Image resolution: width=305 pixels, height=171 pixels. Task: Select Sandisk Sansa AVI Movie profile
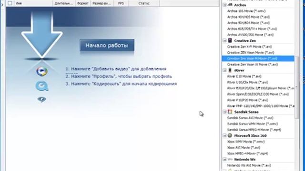tap(250, 118)
